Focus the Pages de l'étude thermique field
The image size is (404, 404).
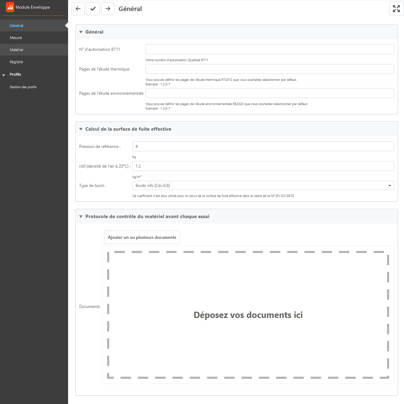point(270,69)
